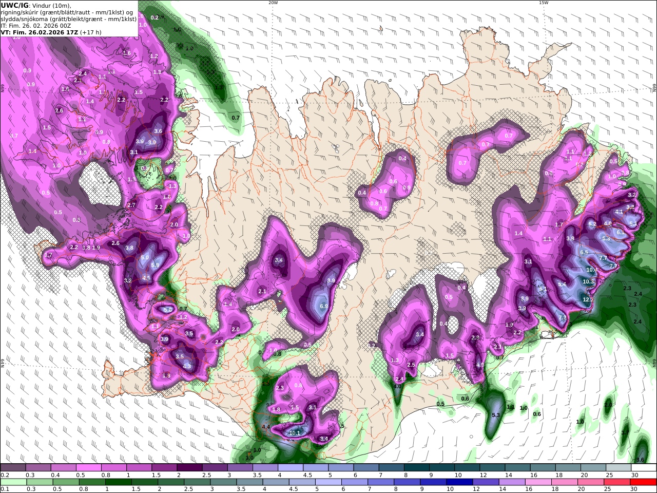The image size is (657, 493).
Task: Click the '4.4' value on the southwest coast
Action: click(266, 427)
